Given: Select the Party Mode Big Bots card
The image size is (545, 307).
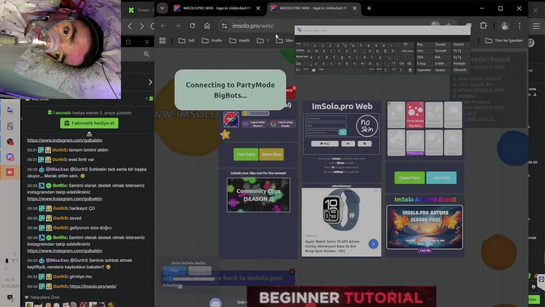Looking at the screenshot, I should (x=415, y=115).
